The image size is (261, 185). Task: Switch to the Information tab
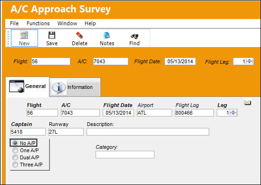pyautogui.click(x=75, y=87)
